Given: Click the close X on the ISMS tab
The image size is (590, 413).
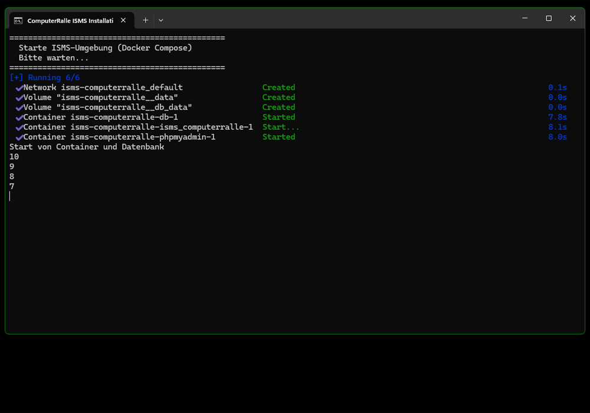Looking at the screenshot, I should pyautogui.click(x=123, y=19).
